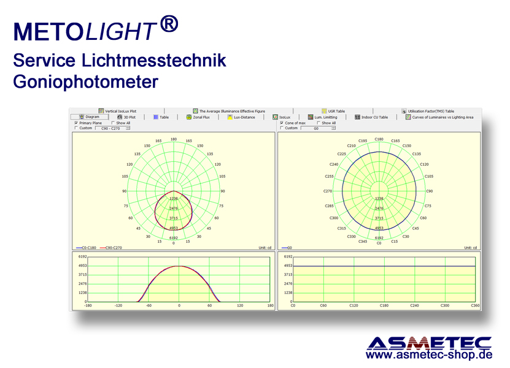Viewport: 510px width, 368px height.
Task: Enable Custom checkbox next to C90 - C270
Action: click(x=76, y=128)
